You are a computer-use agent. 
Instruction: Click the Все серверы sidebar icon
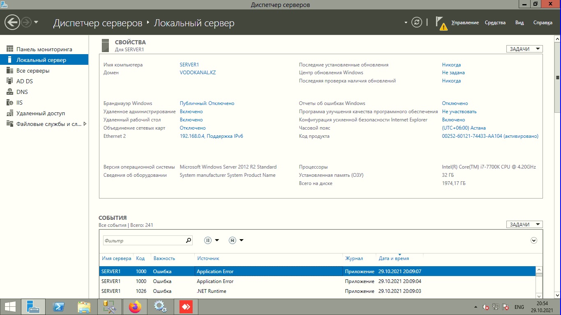click(10, 71)
